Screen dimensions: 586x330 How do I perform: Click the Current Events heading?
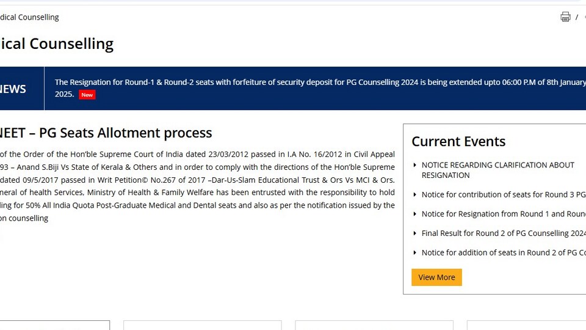(x=458, y=141)
